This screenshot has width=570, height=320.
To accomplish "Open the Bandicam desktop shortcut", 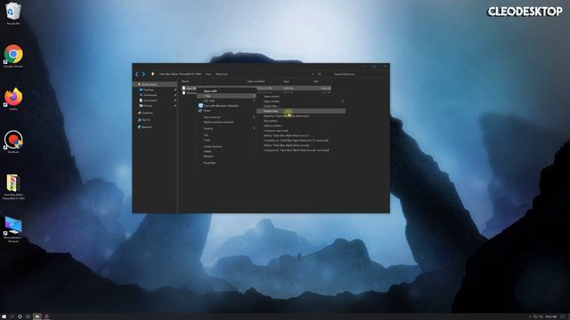I will [x=13, y=141].
